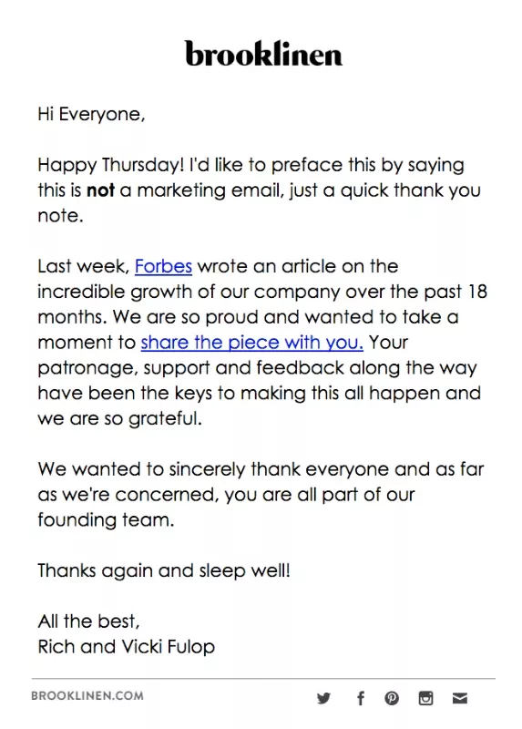Viewport: 522px width, 729px height.
Task: Select the "Hi Everyone," greeting line
Action: coord(91,115)
